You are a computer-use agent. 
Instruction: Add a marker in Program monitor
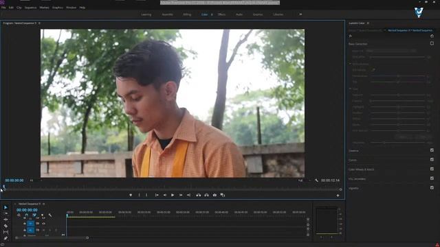(131, 195)
